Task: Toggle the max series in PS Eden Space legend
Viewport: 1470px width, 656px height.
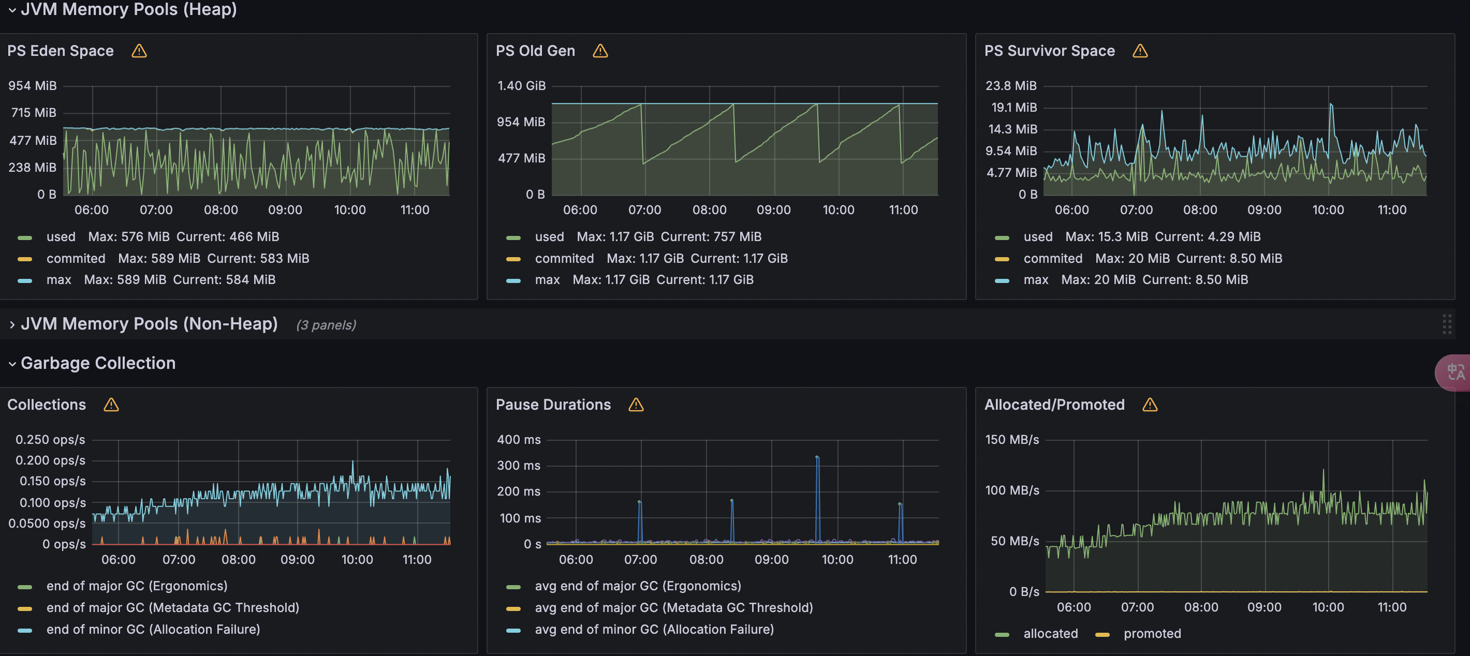Action: (59, 279)
